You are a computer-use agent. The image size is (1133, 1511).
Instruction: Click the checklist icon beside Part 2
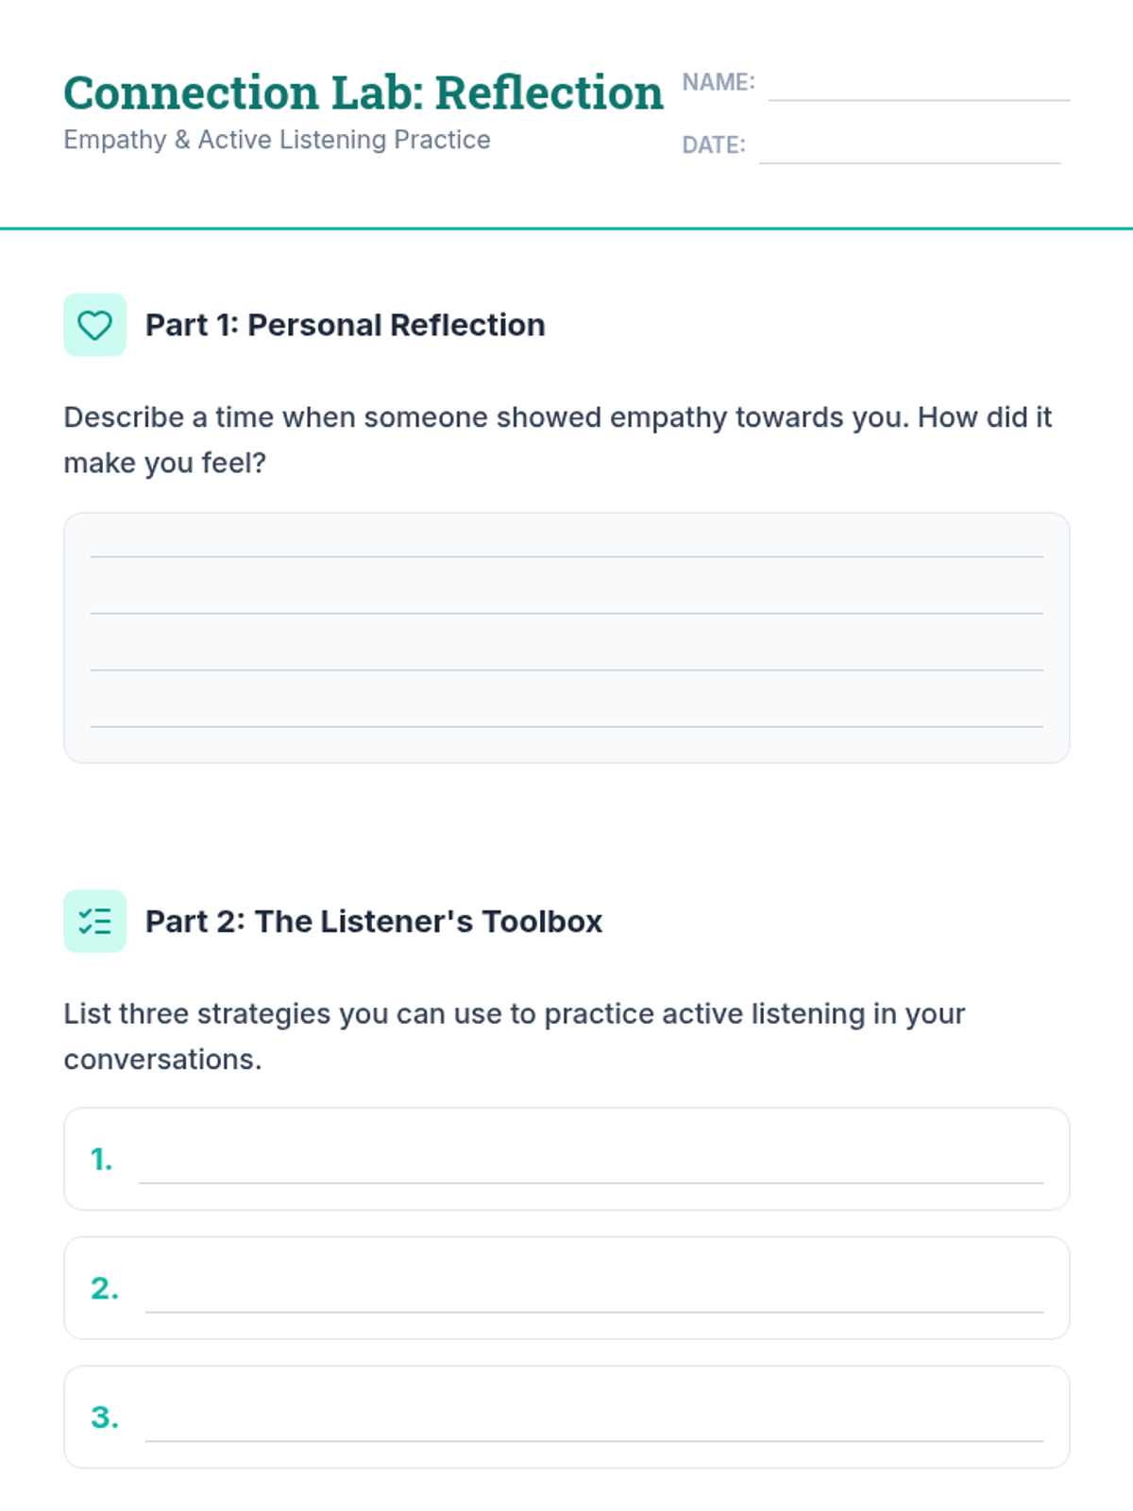coord(94,921)
